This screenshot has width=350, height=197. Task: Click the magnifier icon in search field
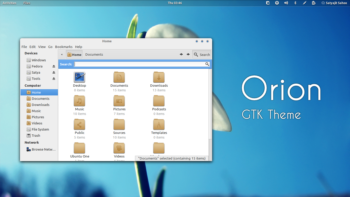[x=207, y=64]
